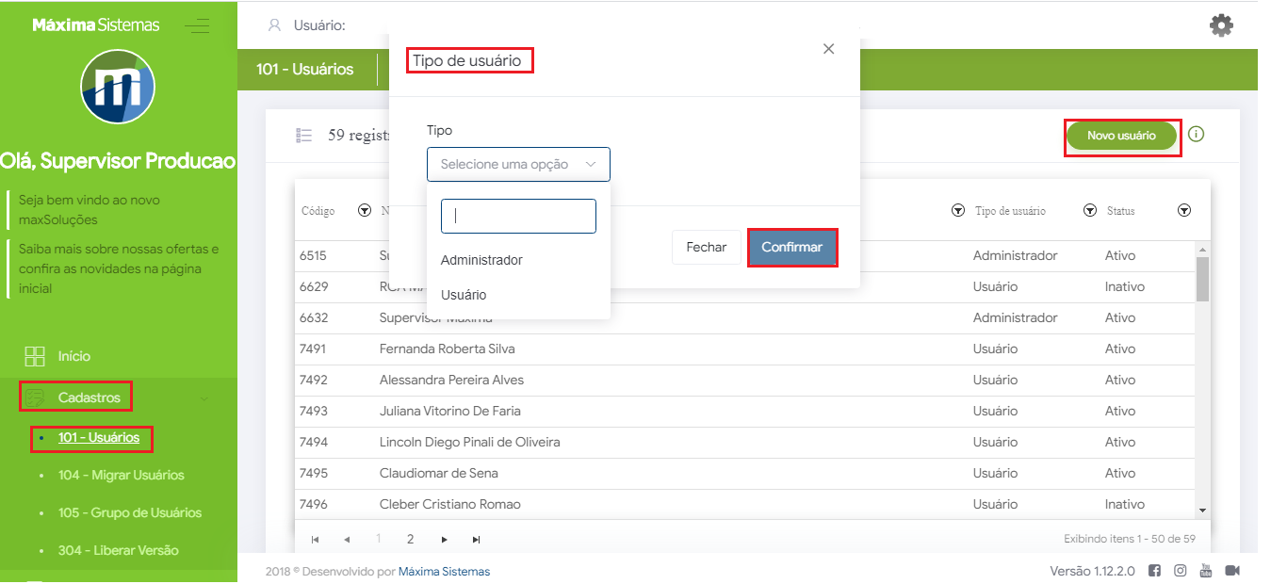Click the table vertical scrollbar thumb
This screenshot has height=584, width=1271.
[x=1201, y=278]
